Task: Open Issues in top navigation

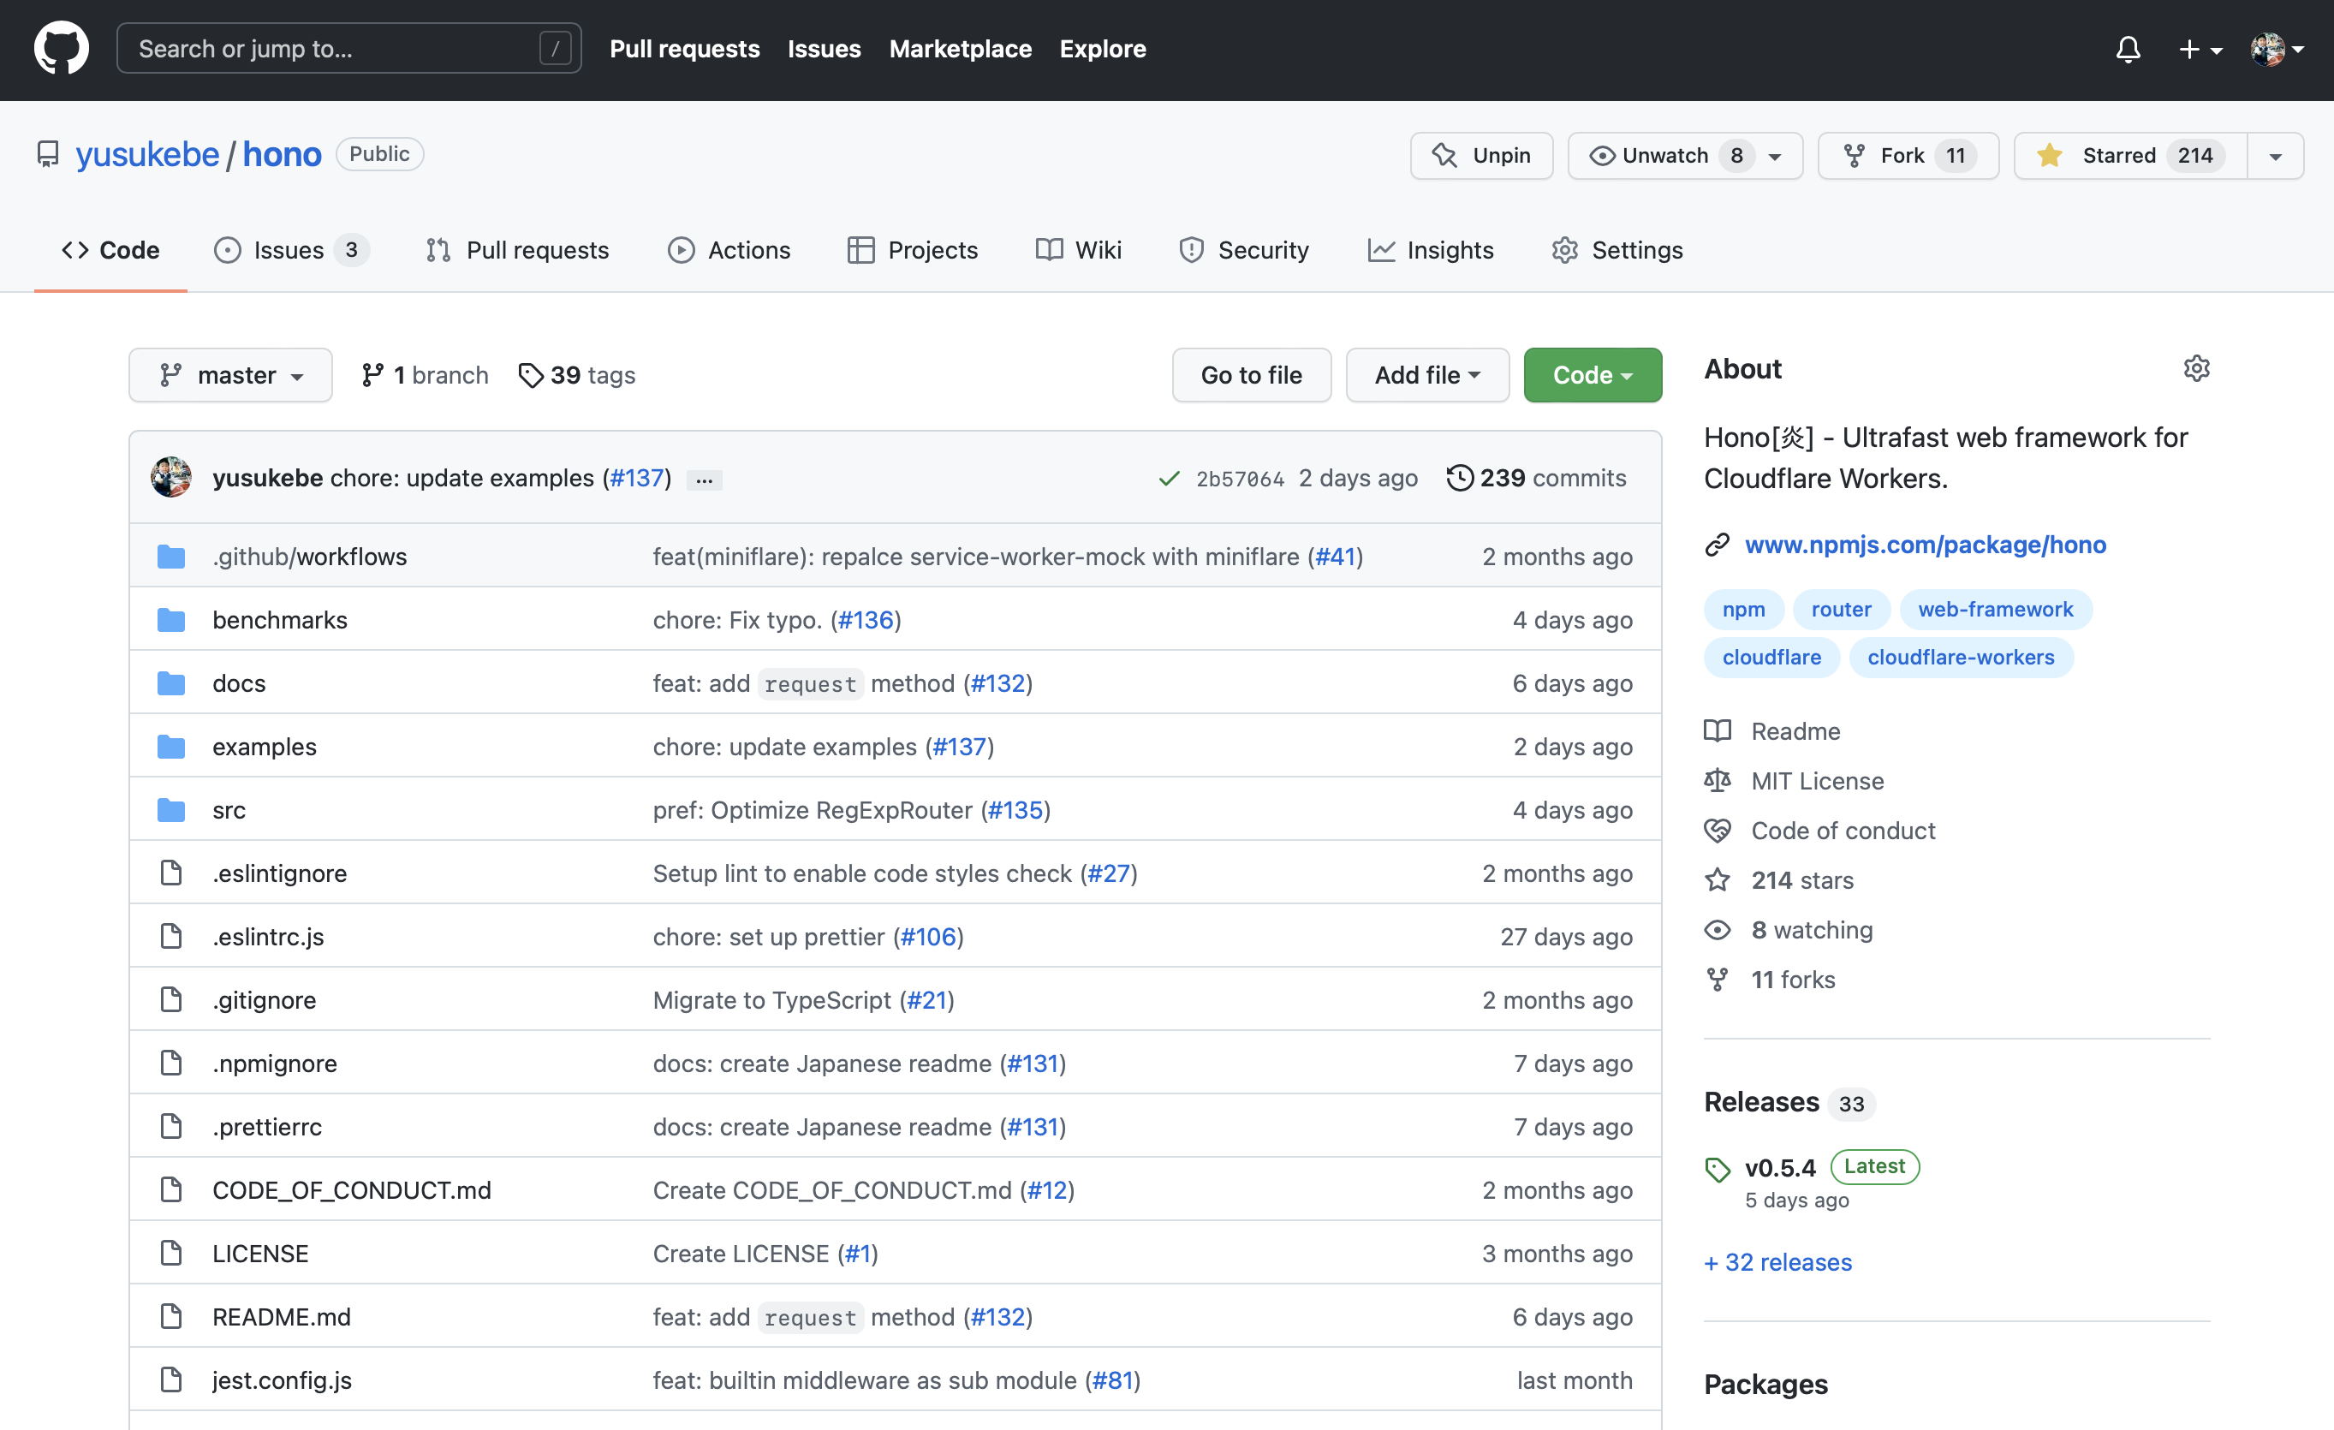Action: (825, 48)
